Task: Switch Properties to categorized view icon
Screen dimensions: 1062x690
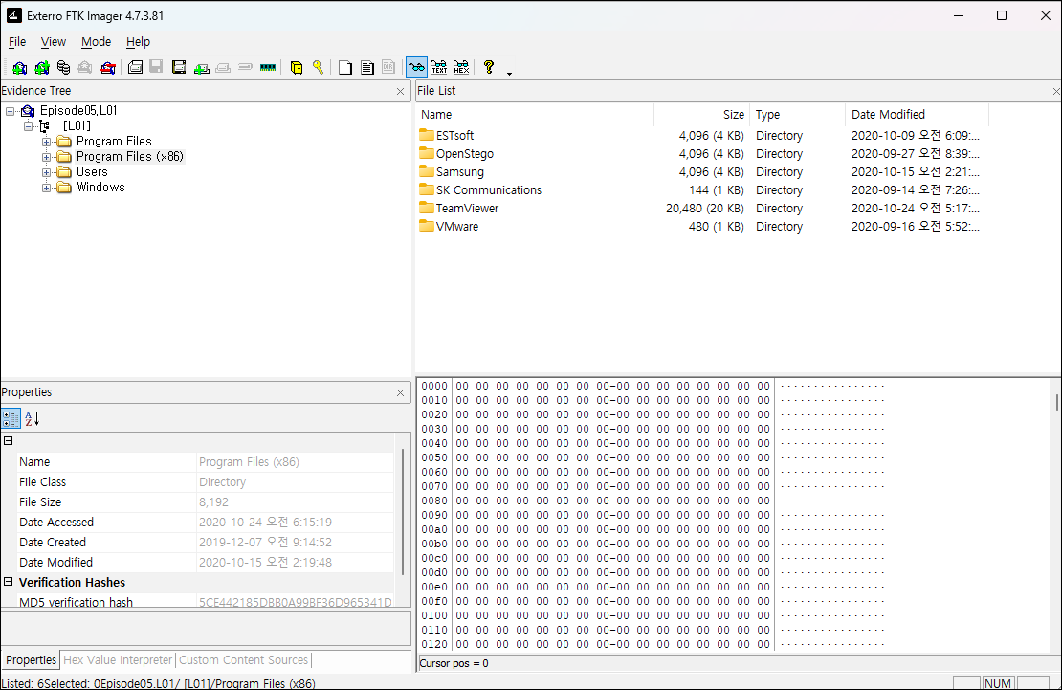Action: pyautogui.click(x=11, y=419)
